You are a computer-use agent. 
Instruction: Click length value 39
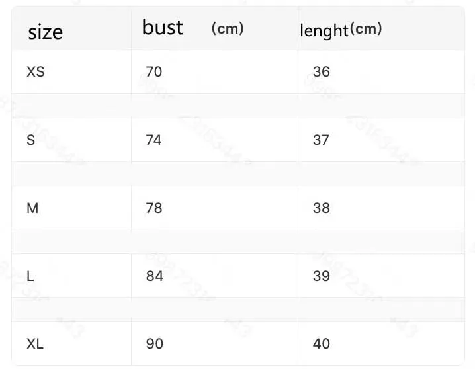322,276
